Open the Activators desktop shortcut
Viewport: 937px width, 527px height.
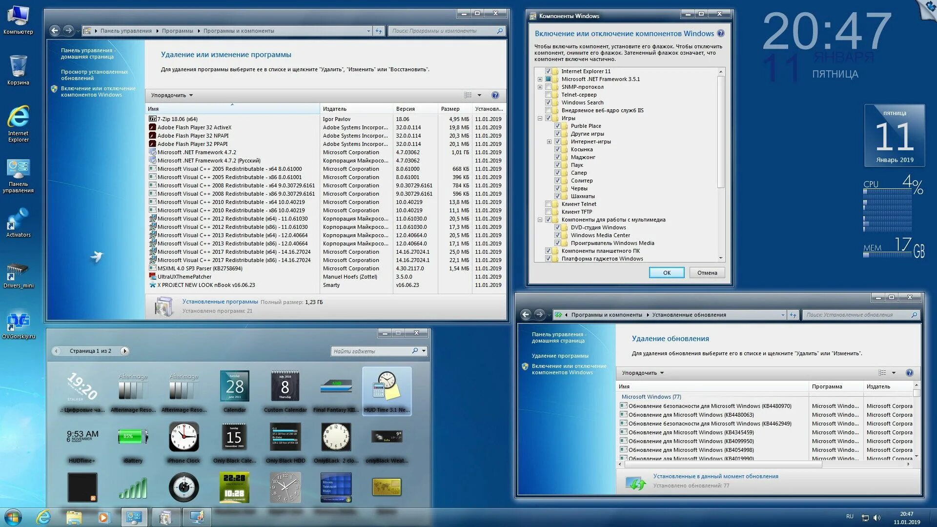tap(18, 221)
